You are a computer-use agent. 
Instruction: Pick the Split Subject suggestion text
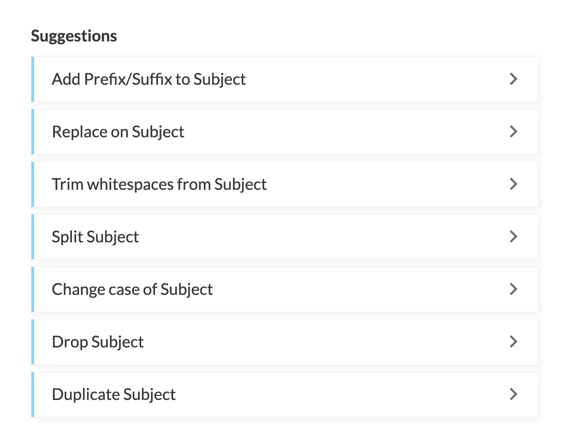tap(95, 237)
